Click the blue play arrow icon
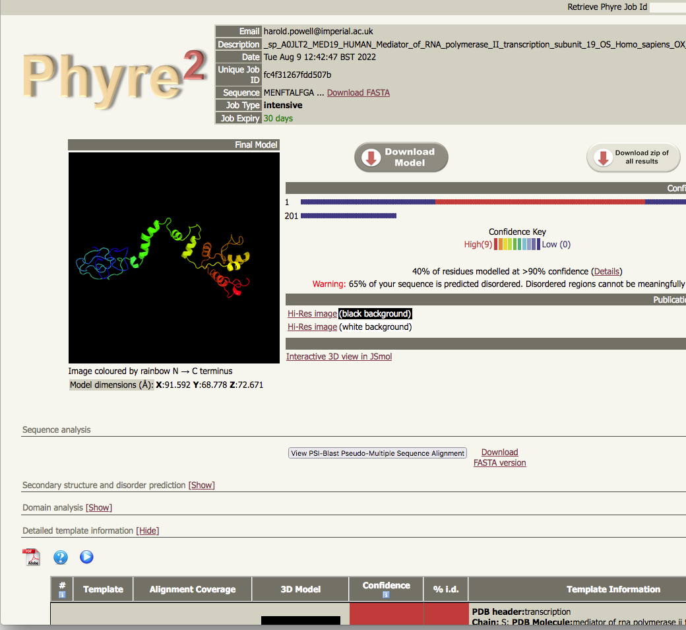The width and height of the screenshot is (686, 630). 86,557
